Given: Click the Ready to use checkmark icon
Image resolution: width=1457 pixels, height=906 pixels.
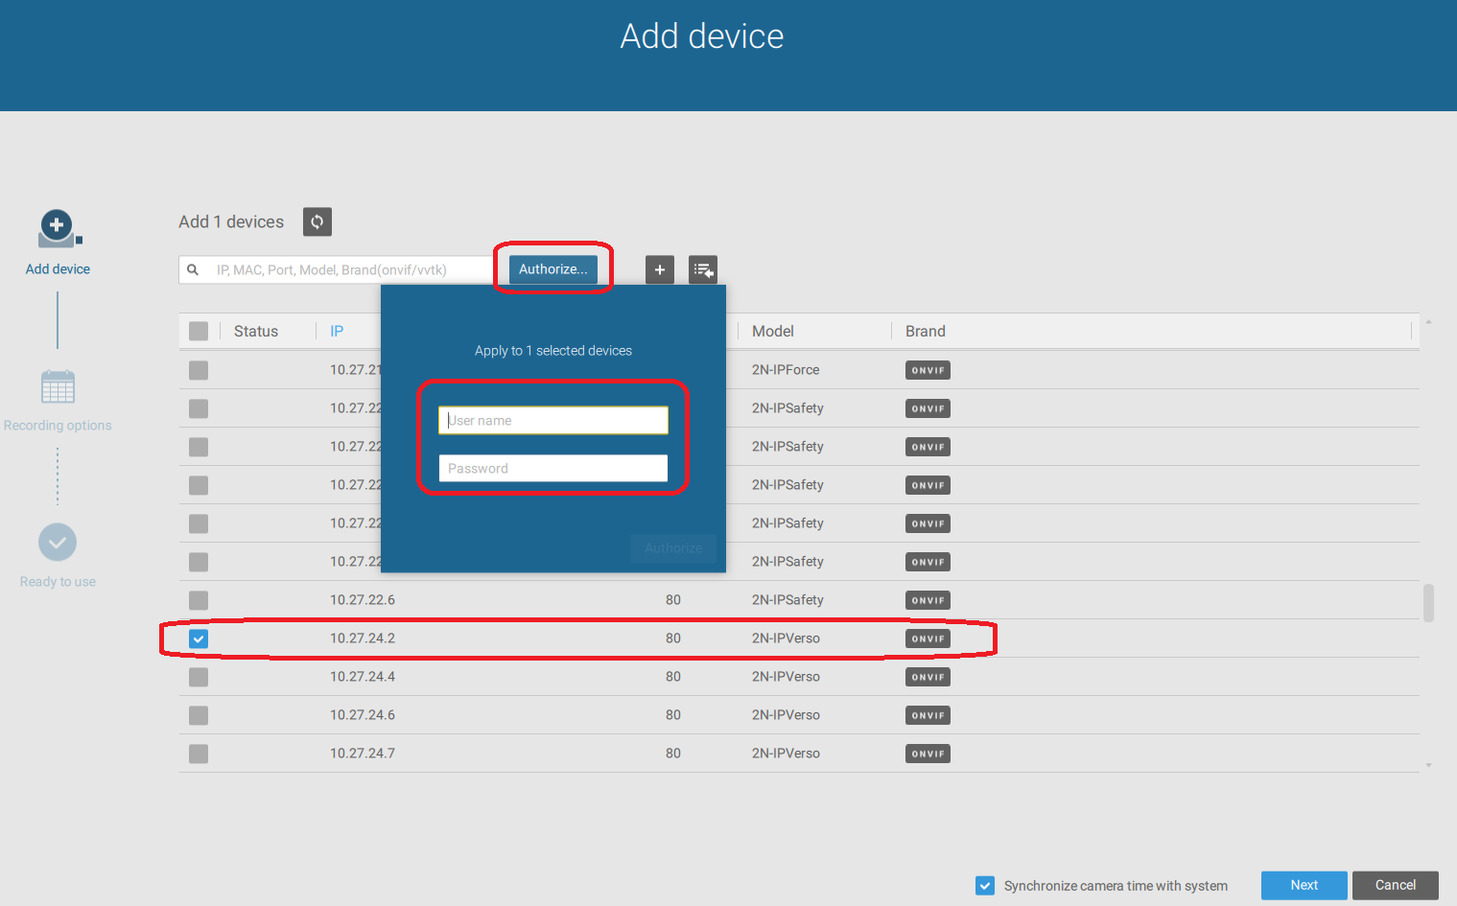Looking at the screenshot, I should (x=58, y=543).
